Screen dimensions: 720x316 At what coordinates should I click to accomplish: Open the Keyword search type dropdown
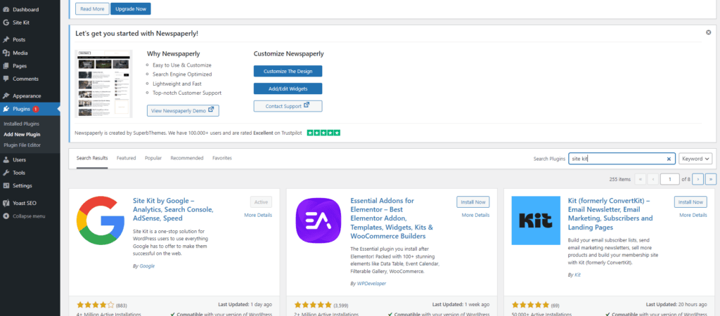point(695,159)
